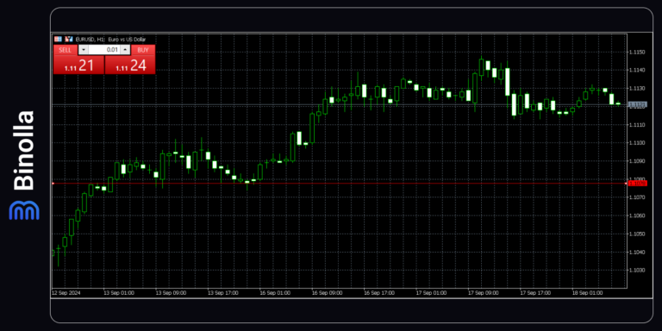Click the '13 Sep 09:00' time axis label
This screenshot has height=331, width=662.
point(171,292)
